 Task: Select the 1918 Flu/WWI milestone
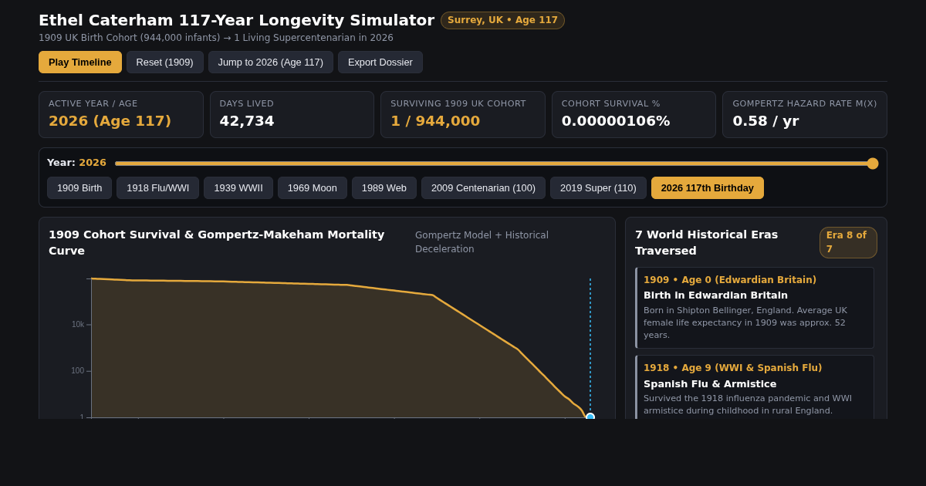158,188
